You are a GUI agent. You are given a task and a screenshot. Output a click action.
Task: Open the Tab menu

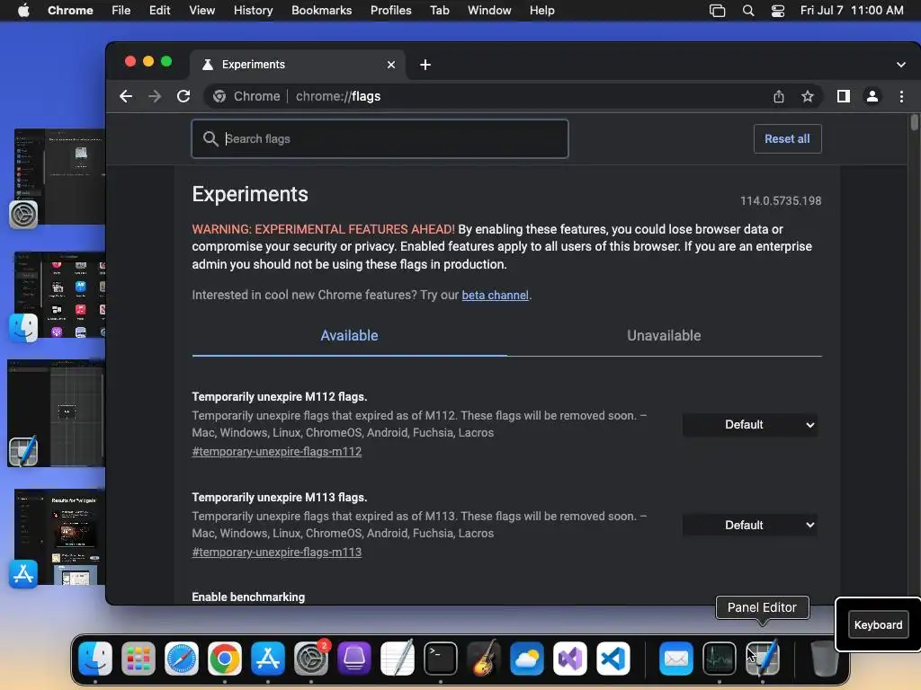tap(439, 11)
